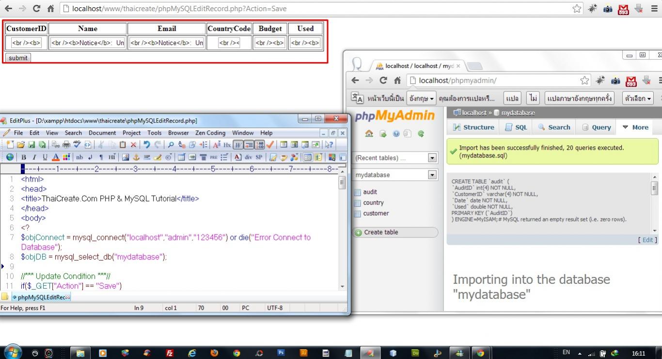Open Photoshop icon on Windows taskbar

click(x=281, y=353)
